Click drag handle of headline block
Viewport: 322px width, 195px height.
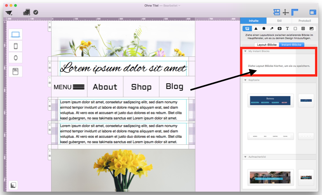pyautogui.click(x=50, y=68)
